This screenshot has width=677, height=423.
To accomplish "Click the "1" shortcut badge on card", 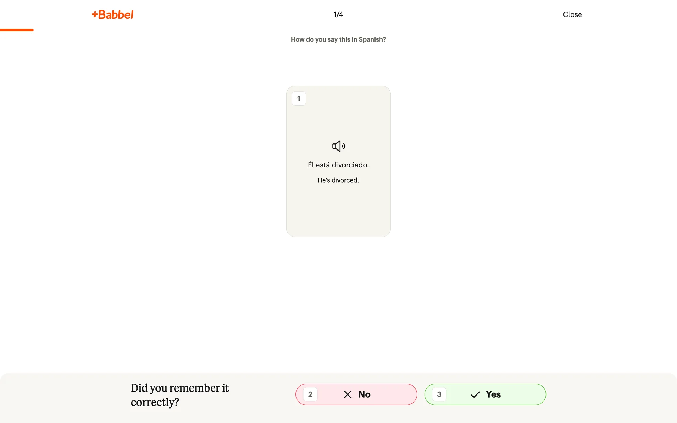I will click(299, 98).
